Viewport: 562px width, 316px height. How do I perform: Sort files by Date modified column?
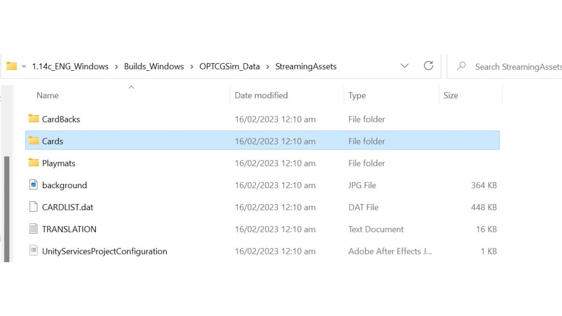click(261, 95)
